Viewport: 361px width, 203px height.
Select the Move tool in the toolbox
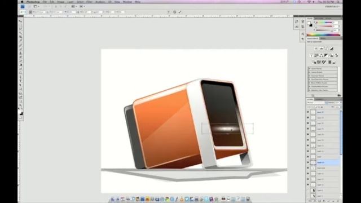click(20, 21)
